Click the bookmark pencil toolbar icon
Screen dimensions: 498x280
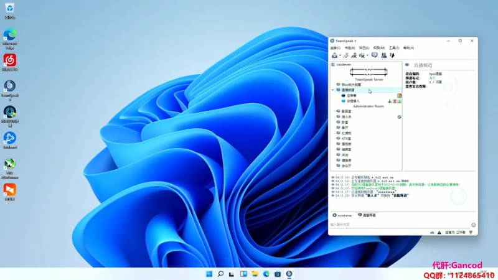pos(346,55)
